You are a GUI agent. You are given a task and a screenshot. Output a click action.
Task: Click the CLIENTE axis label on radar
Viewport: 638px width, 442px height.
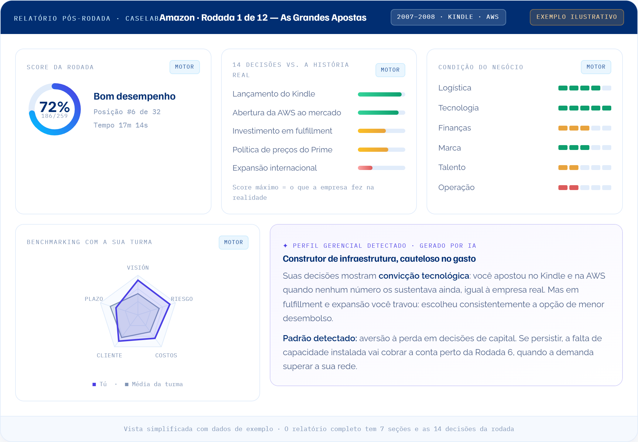click(x=109, y=355)
